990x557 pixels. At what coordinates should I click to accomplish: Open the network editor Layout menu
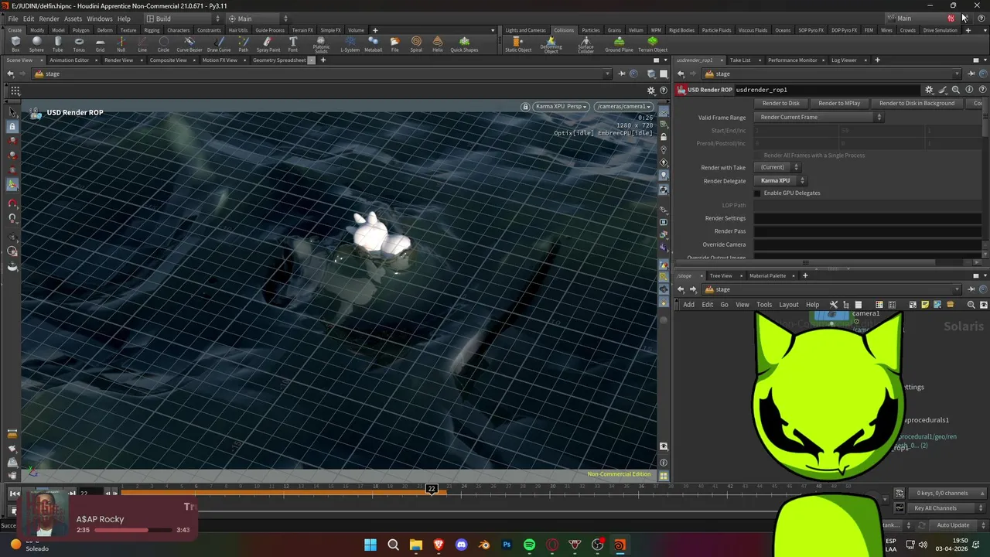pyautogui.click(x=789, y=305)
